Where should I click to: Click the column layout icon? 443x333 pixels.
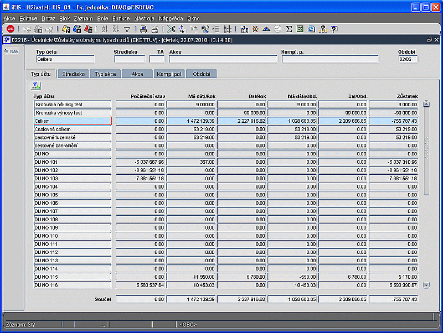pyautogui.click(x=228, y=29)
